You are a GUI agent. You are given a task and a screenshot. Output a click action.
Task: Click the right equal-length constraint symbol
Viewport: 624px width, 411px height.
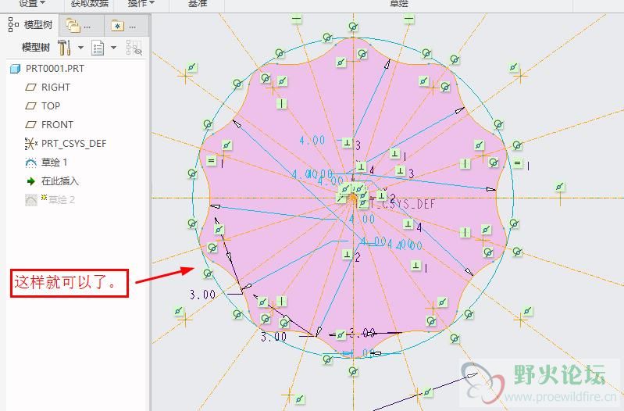coord(517,163)
